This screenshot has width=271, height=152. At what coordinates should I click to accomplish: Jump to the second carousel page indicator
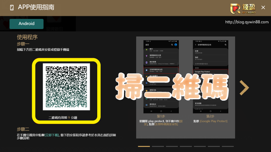[158, 146]
